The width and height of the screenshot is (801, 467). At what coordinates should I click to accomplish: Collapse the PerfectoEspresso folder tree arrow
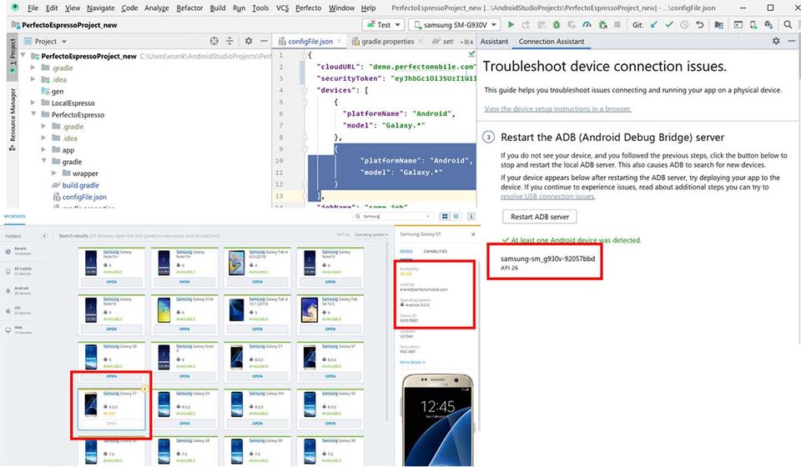click(33, 114)
